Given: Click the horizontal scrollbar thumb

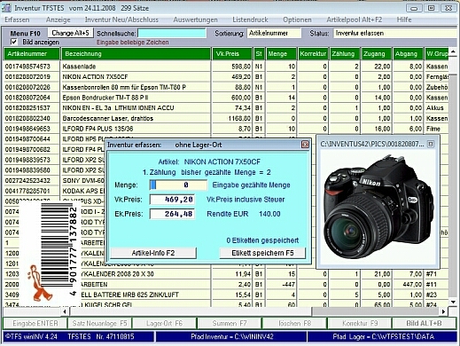Looking at the screenshot, I should [x=191, y=311].
